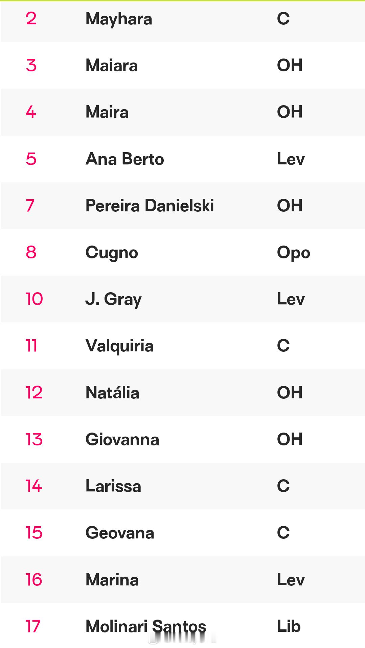Click jersey number 10
The image size is (365, 648).
[x=34, y=299]
